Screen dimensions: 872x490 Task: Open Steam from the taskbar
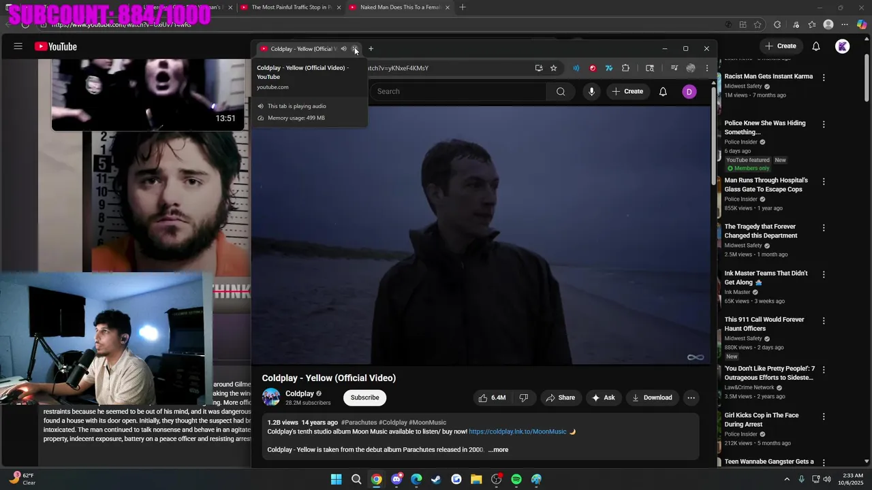tap(436, 479)
